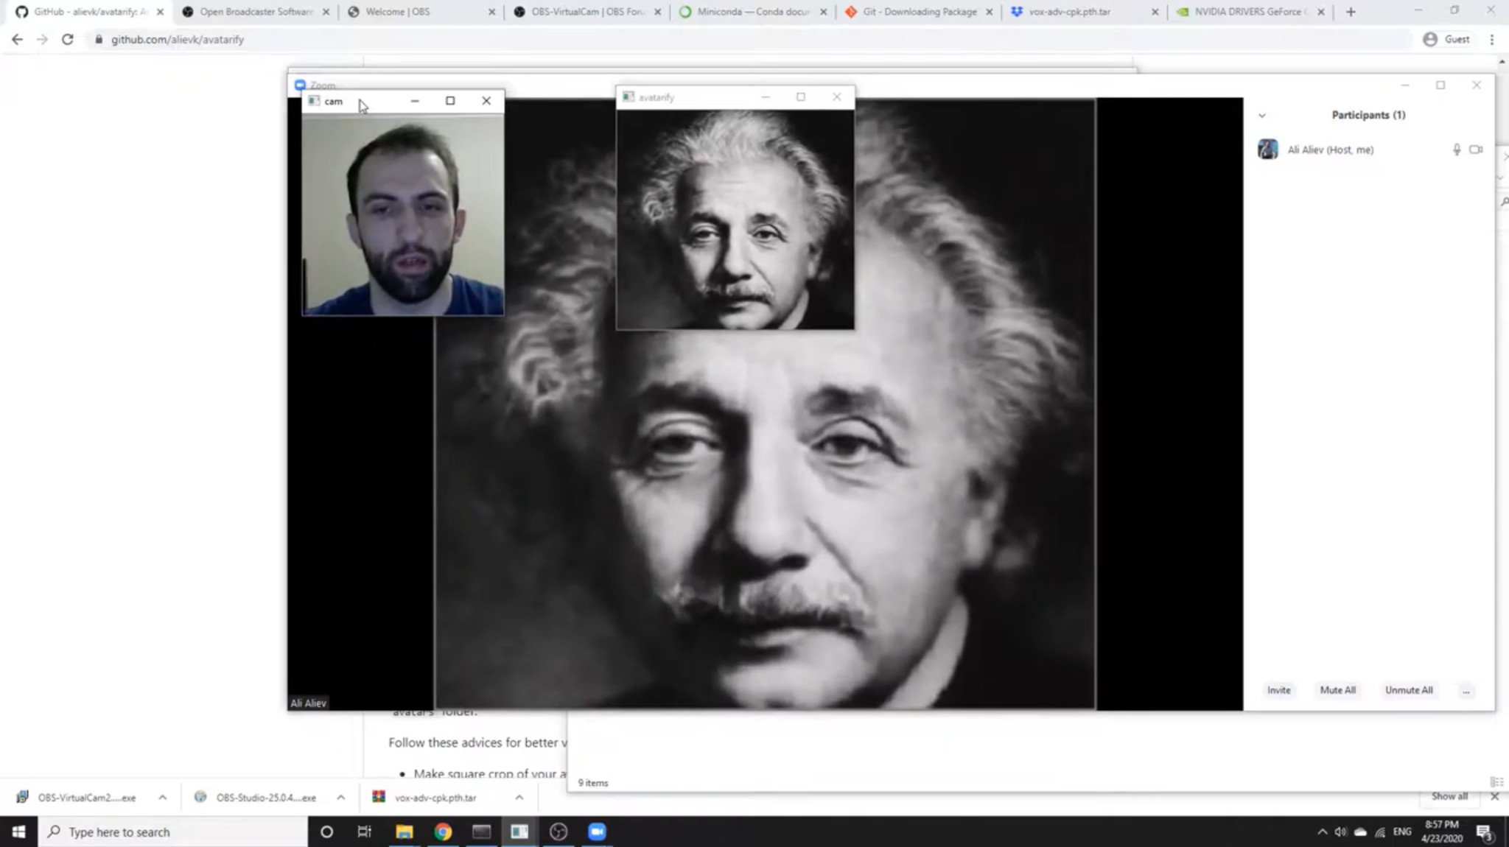Click Show all downloads
This screenshot has width=1509, height=847.
(1449, 796)
